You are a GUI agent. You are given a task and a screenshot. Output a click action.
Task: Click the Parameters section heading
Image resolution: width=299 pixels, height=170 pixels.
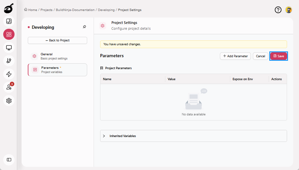(x=112, y=56)
